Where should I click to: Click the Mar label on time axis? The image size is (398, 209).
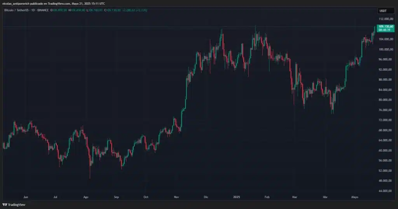click(x=295, y=197)
